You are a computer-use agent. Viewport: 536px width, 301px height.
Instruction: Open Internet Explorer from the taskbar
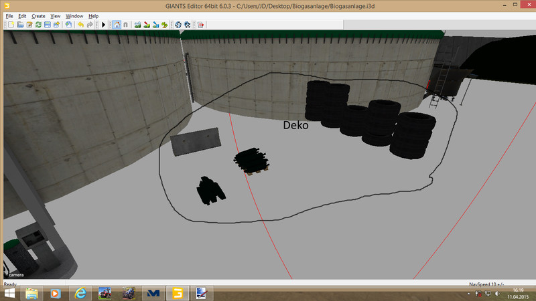81,293
